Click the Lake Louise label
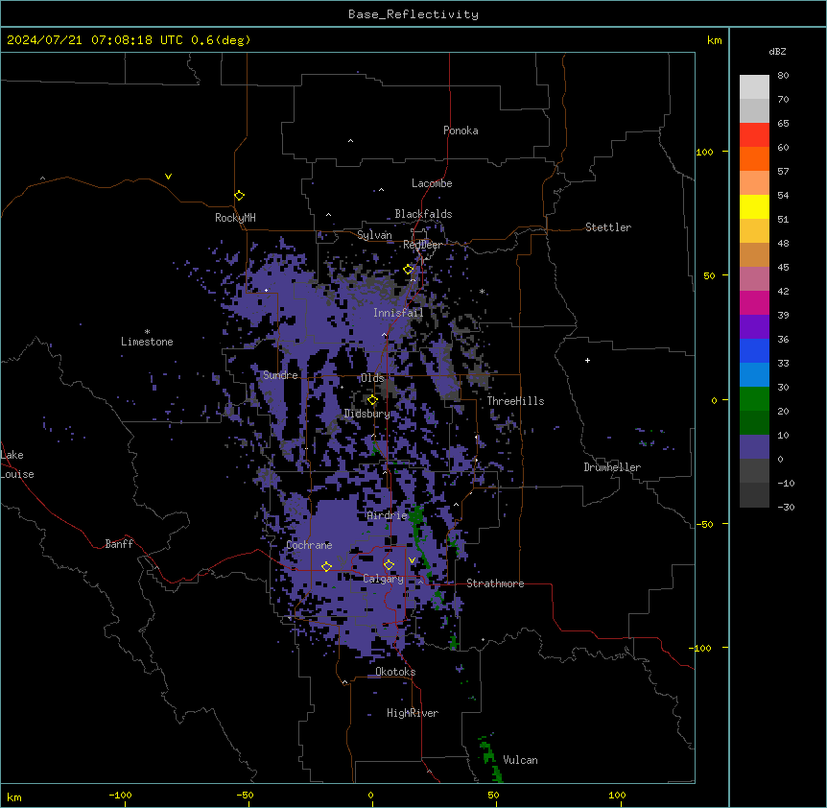The image size is (827, 808). 17,464
